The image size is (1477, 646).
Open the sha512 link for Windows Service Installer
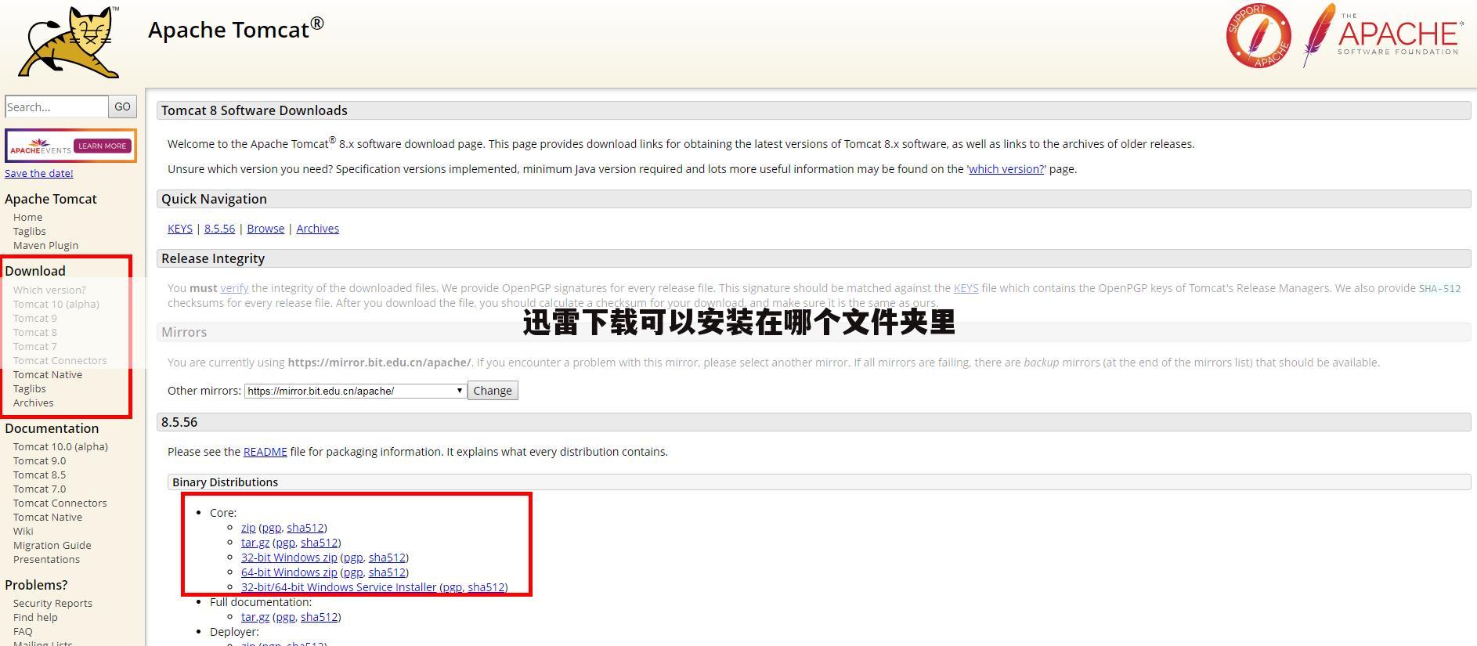click(486, 587)
